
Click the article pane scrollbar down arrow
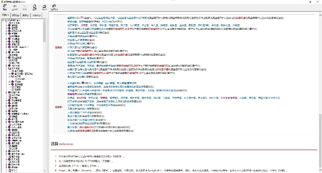pos(320,170)
